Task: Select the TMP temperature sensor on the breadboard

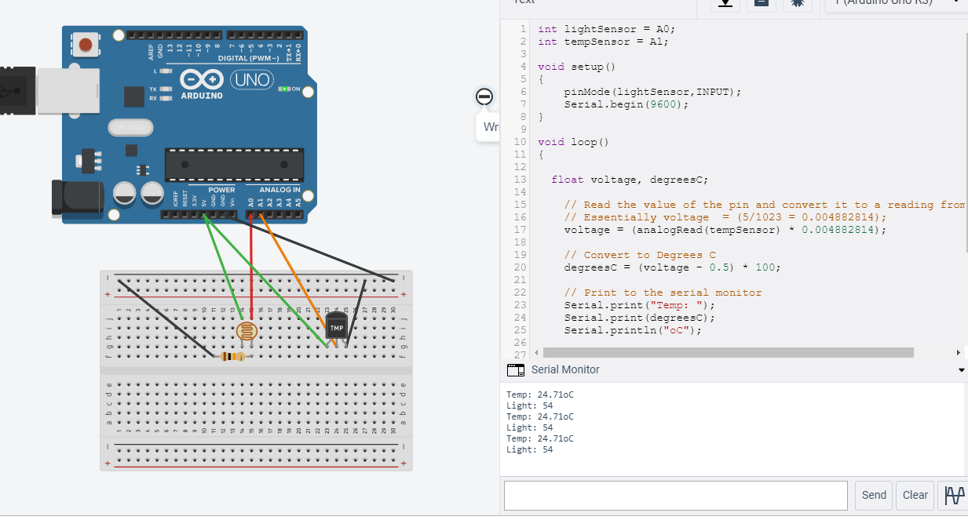Action: point(337,325)
